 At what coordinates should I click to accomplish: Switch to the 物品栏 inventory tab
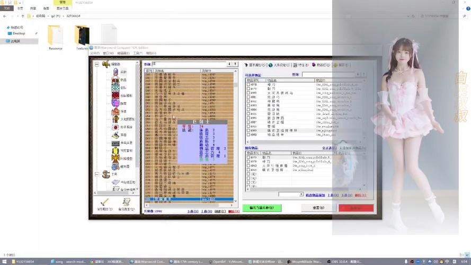click(x=321, y=65)
